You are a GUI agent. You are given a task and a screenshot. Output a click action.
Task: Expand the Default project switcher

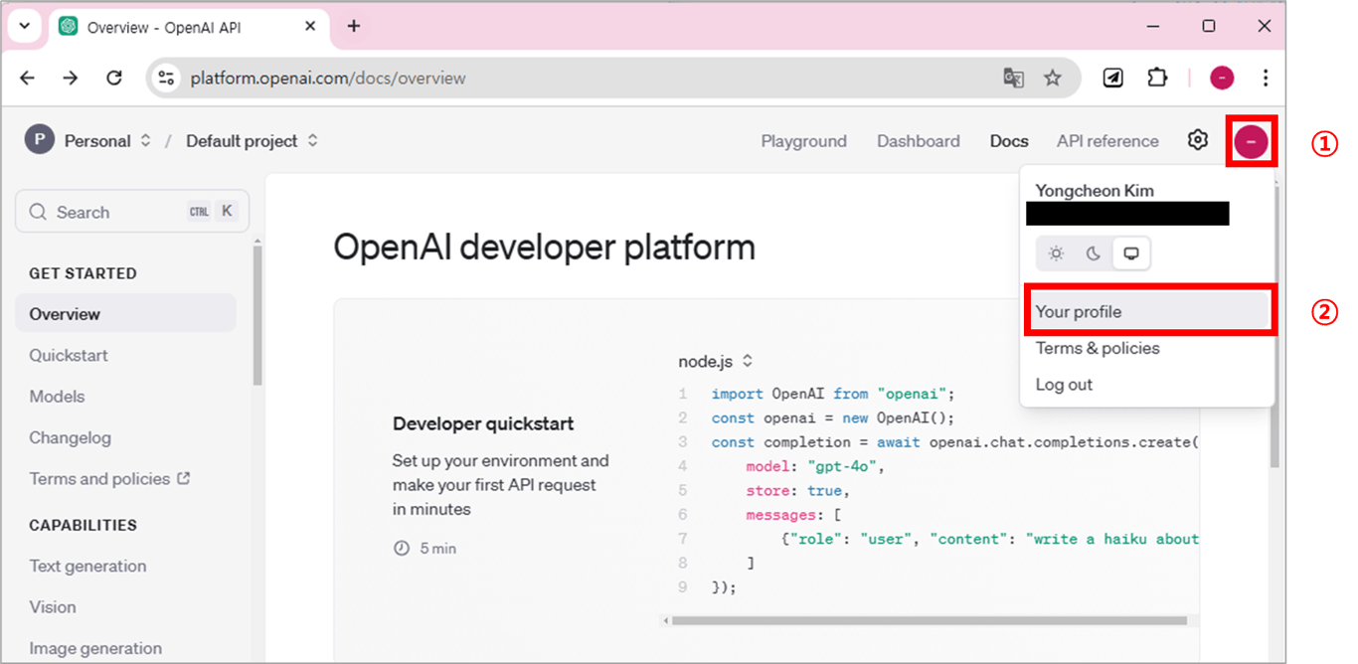[x=312, y=140]
